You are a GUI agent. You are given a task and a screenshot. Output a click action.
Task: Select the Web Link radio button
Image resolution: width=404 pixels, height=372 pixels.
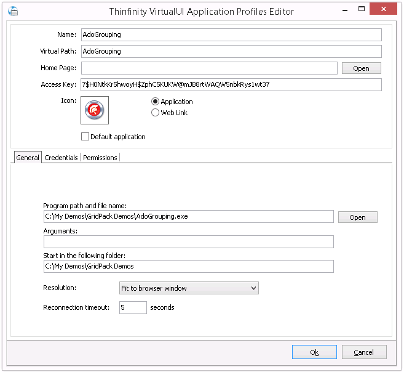pos(156,113)
